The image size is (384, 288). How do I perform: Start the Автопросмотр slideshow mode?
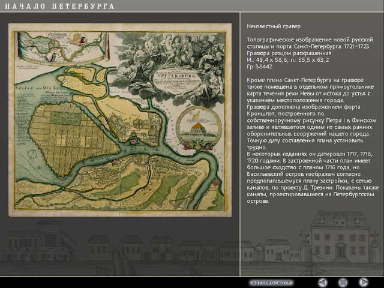(x=271, y=281)
